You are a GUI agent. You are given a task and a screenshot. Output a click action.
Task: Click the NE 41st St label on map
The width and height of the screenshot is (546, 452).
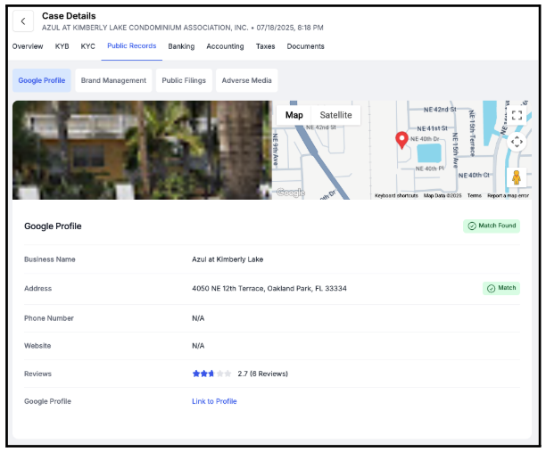[x=432, y=128]
